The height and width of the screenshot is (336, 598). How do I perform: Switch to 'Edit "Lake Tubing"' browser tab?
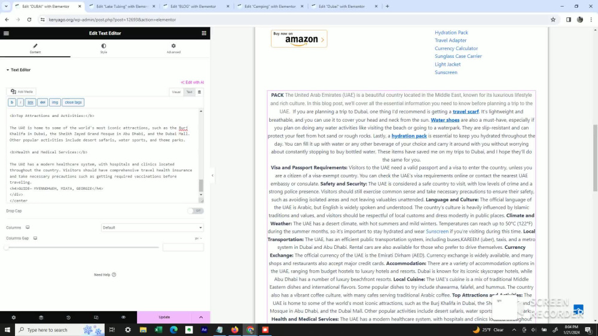click(121, 7)
